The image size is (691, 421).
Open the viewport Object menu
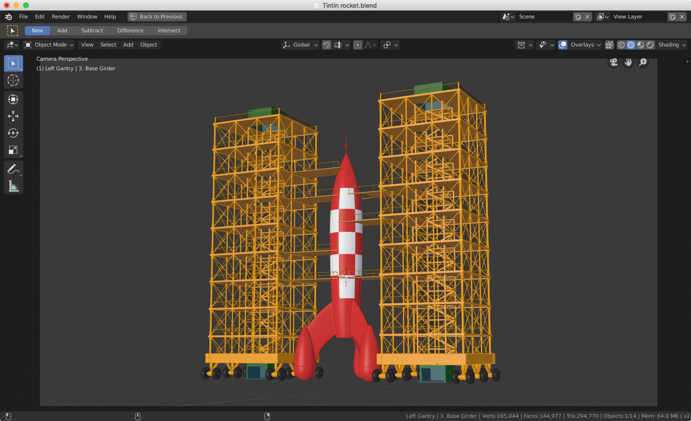[149, 45]
